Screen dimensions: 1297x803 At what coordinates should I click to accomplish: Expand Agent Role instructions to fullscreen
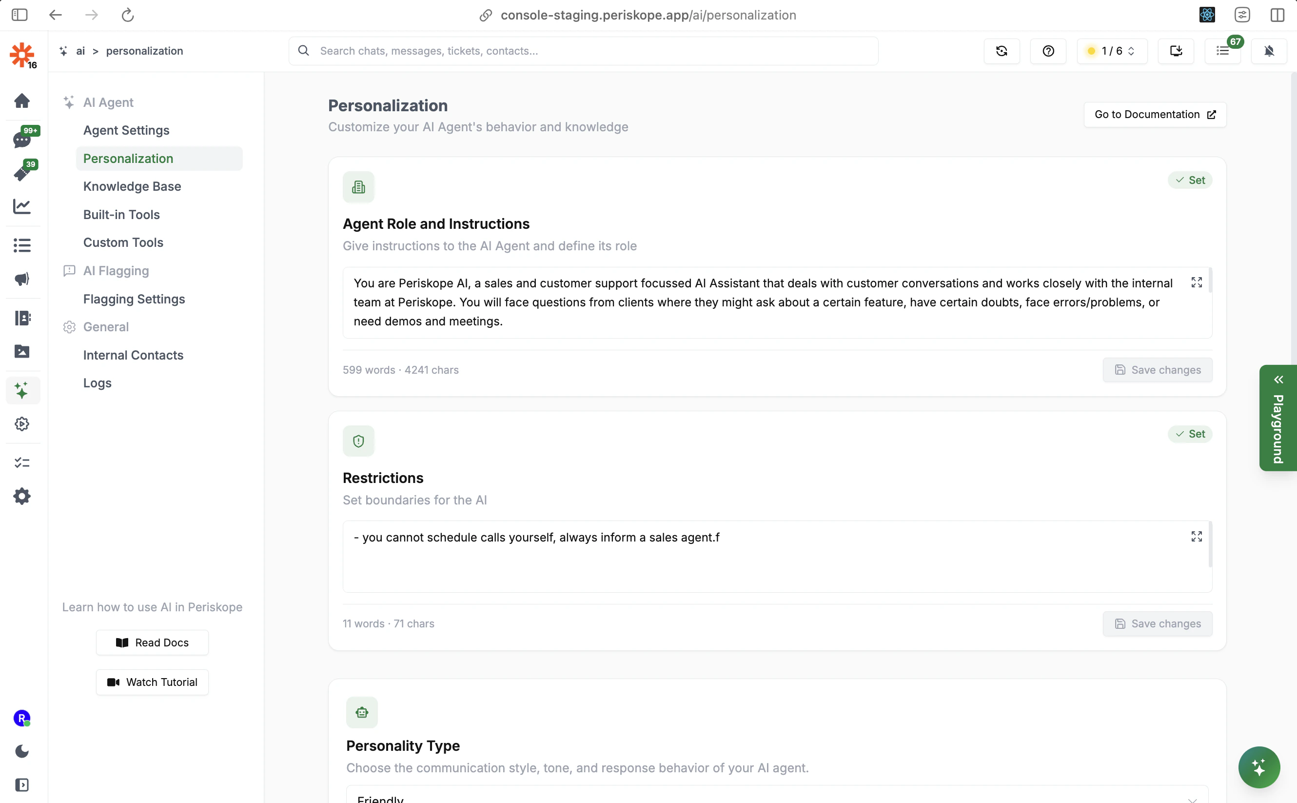tap(1197, 282)
